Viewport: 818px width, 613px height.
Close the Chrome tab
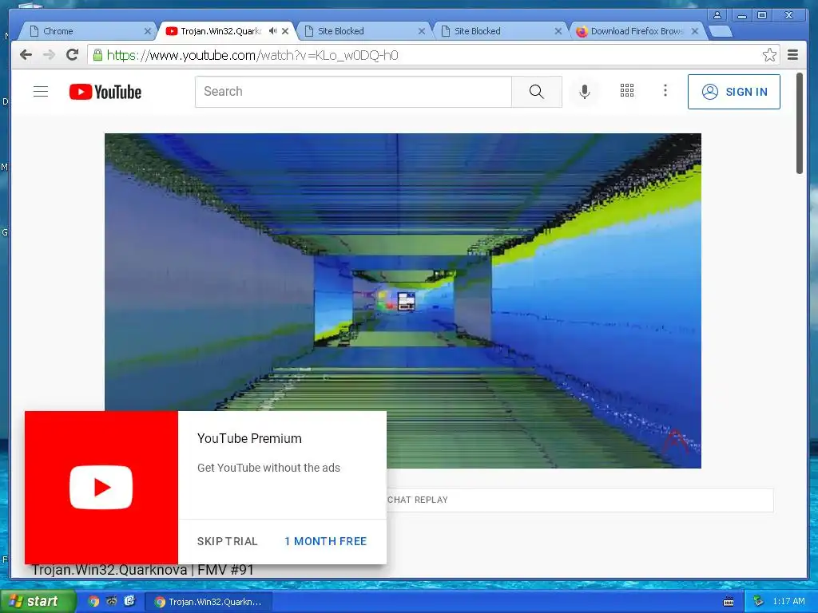[x=148, y=31]
